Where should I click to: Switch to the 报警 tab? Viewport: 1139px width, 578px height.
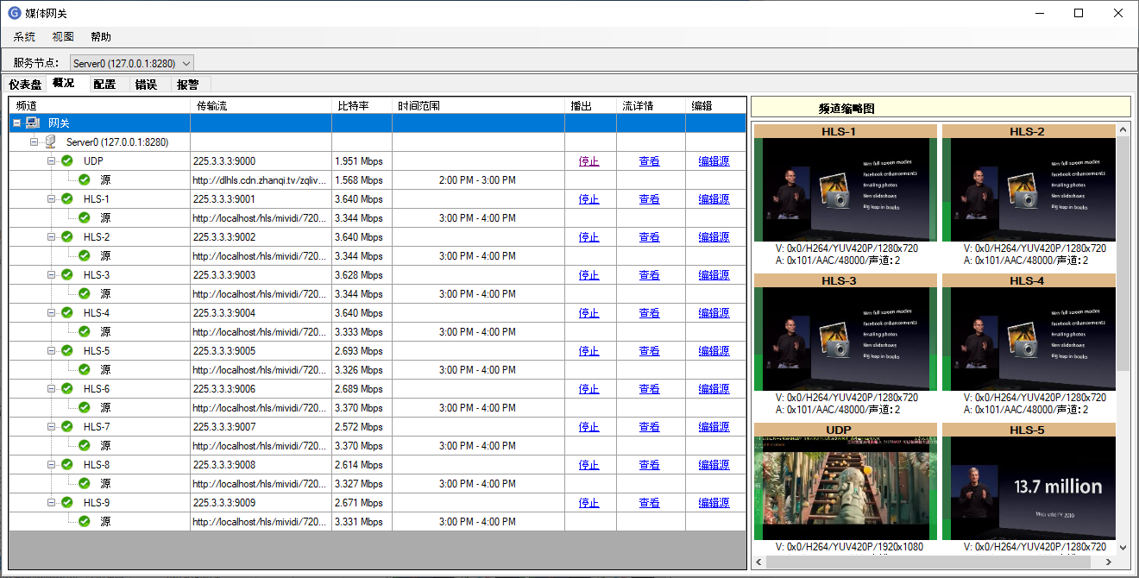click(x=187, y=85)
